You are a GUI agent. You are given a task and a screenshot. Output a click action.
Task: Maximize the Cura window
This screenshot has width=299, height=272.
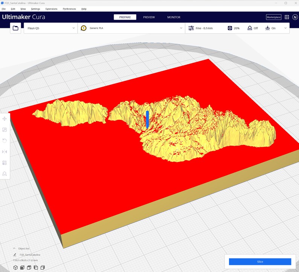286,3
